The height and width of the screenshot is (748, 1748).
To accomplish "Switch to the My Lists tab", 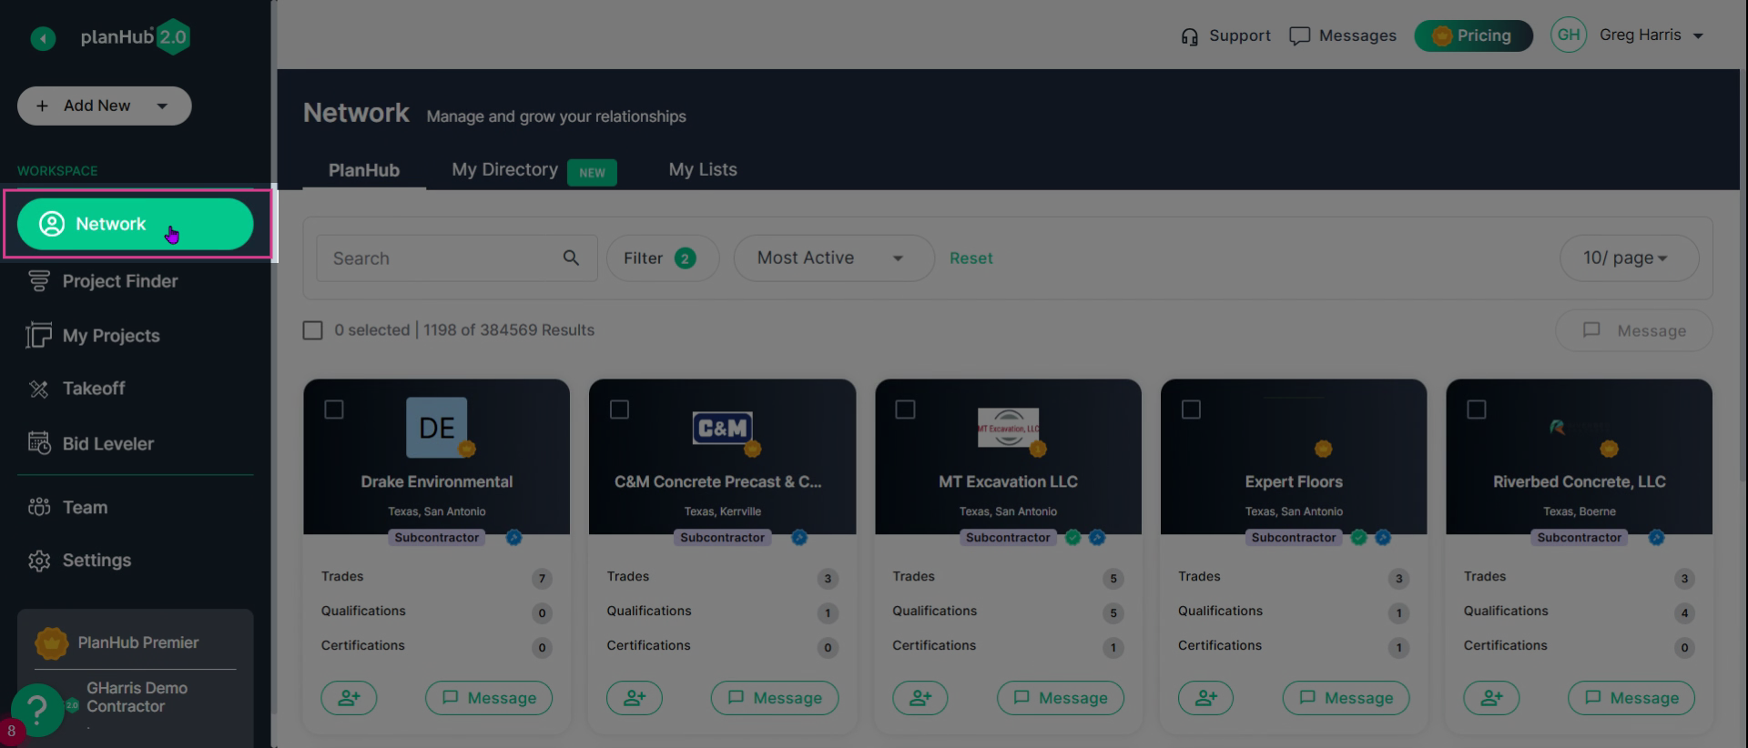I will point(703,170).
